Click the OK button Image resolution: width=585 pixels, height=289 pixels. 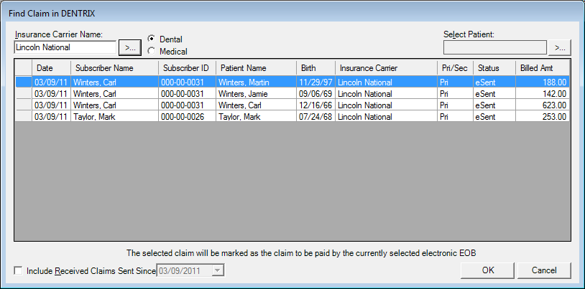point(488,270)
